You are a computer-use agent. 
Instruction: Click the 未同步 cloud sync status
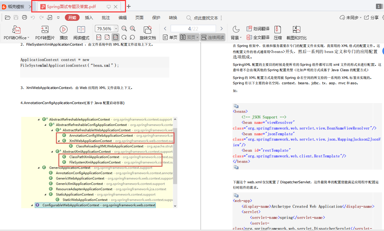point(350,17)
